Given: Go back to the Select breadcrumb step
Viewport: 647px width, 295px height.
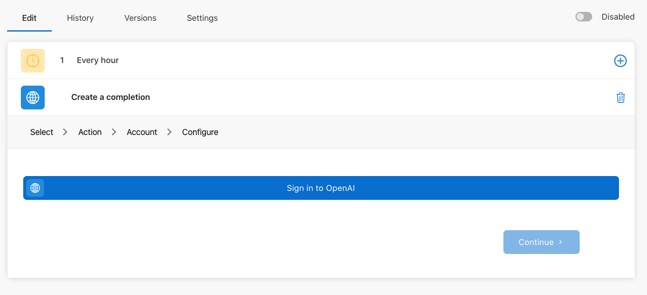Looking at the screenshot, I should (42, 132).
